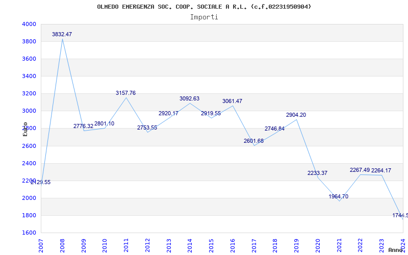Image resolution: width=408 pixels, height=255 pixels.
Task: Click the x-axis year 2010
Action: coord(105,246)
